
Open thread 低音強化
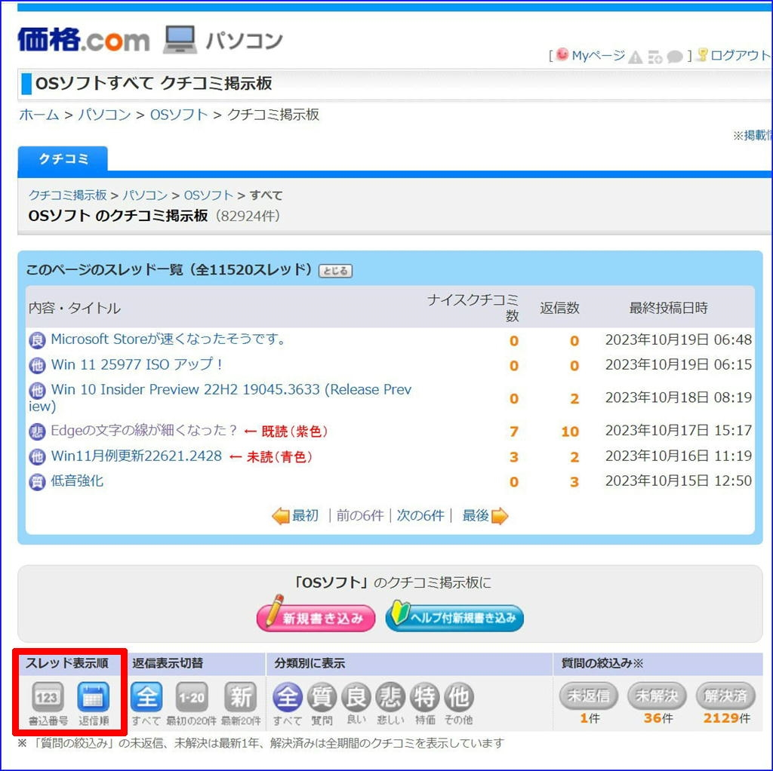tap(77, 481)
